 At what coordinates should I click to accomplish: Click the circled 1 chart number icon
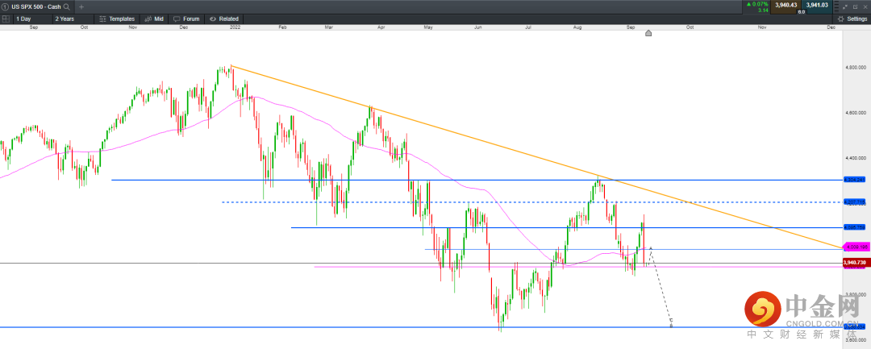point(5,7)
